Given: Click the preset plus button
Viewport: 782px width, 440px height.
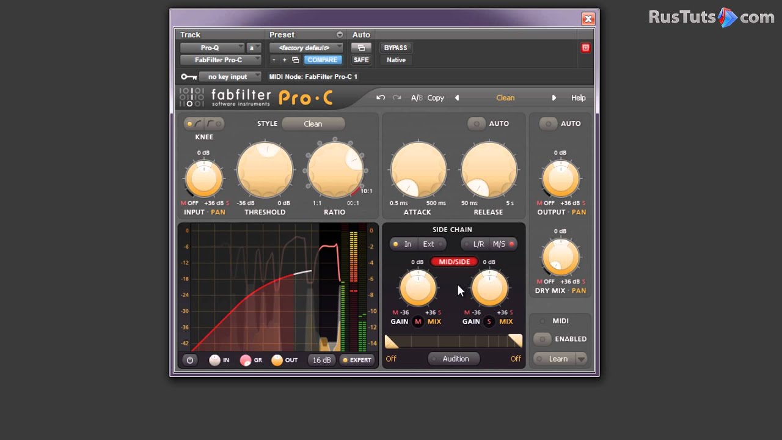Looking at the screenshot, I should click(284, 60).
